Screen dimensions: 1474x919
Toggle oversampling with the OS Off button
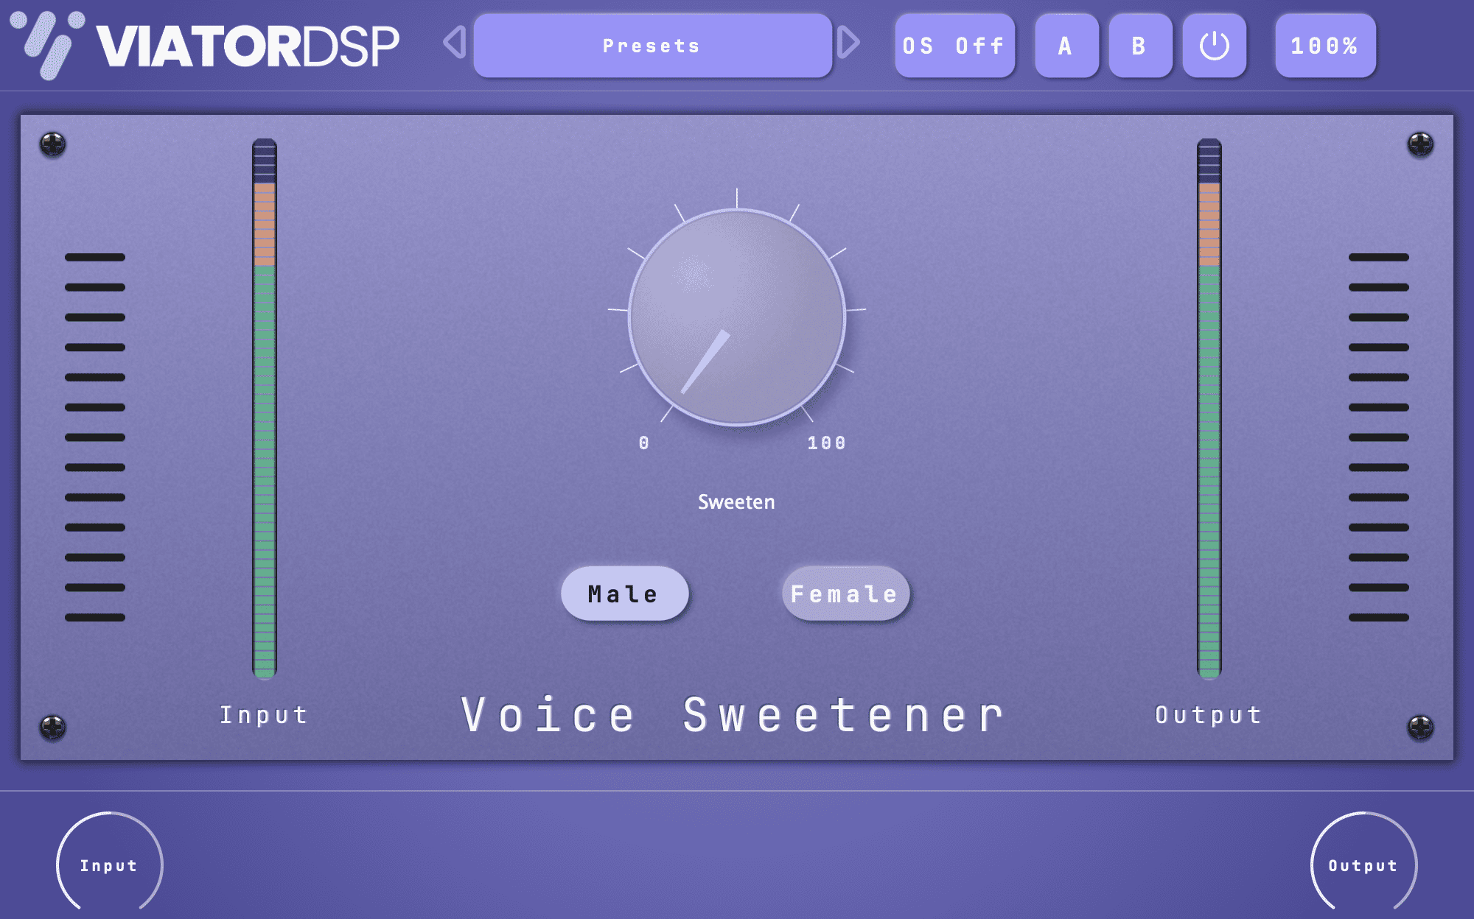[x=954, y=46]
